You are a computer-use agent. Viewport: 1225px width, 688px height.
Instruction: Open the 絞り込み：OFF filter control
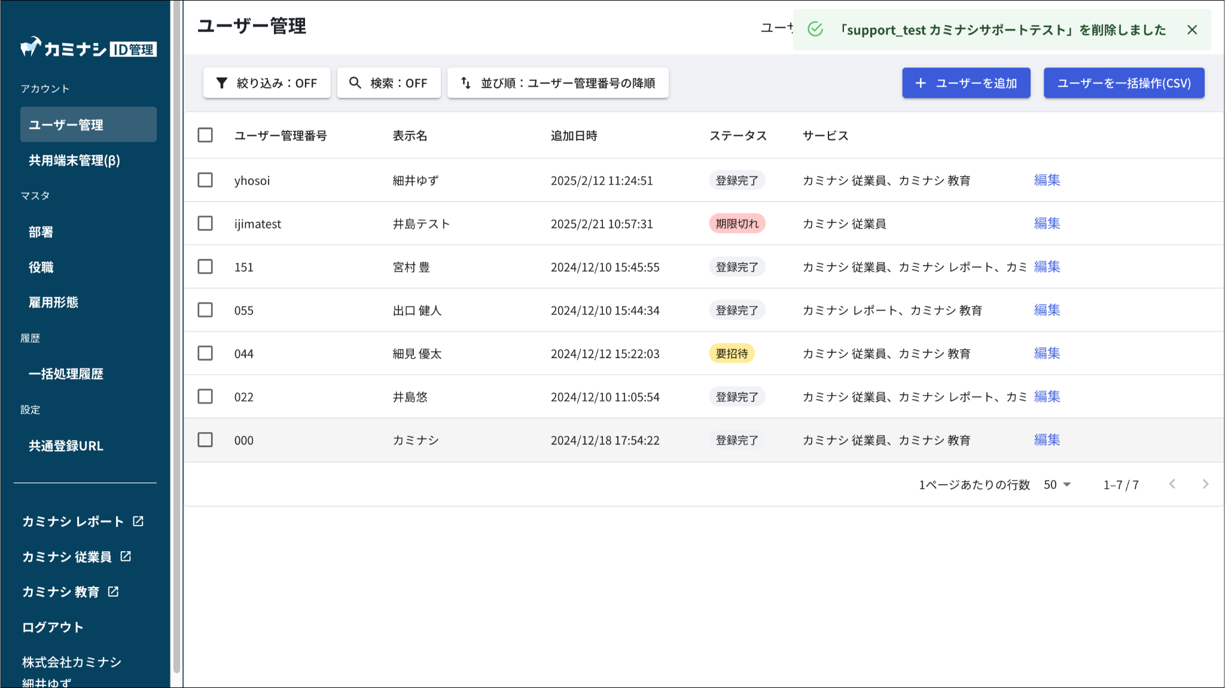(x=267, y=83)
